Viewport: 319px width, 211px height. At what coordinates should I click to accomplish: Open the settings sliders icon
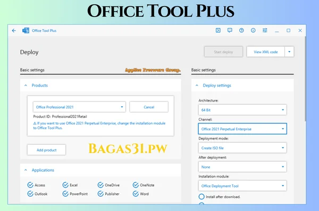point(265,30)
